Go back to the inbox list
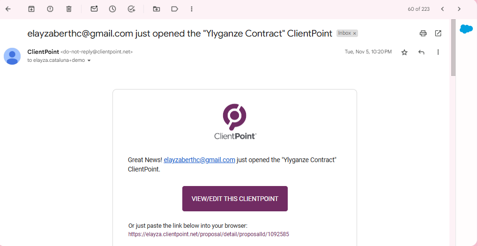This screenshot has height=246, width=478. (x=8, y=9)
